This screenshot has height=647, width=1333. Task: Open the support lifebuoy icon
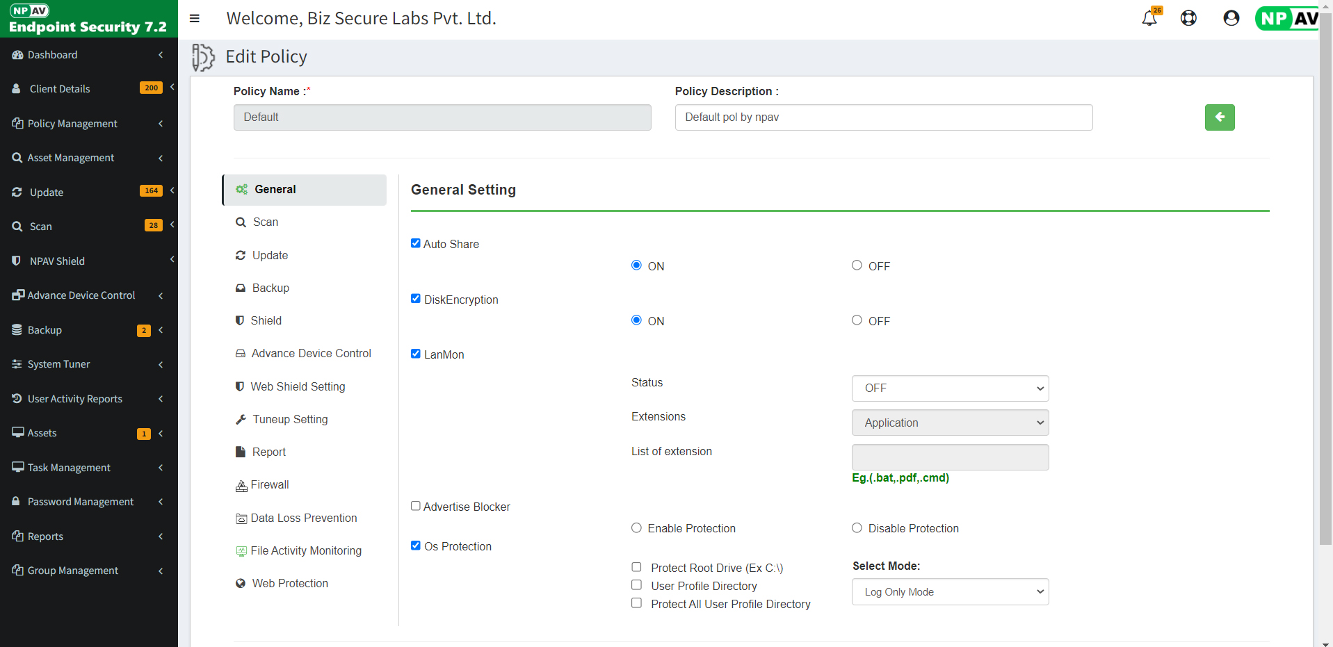click(1188, 18)
